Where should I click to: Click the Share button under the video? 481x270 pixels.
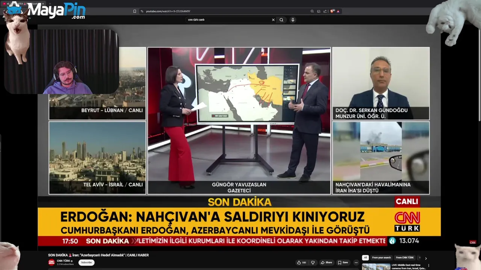pos(326,262)
